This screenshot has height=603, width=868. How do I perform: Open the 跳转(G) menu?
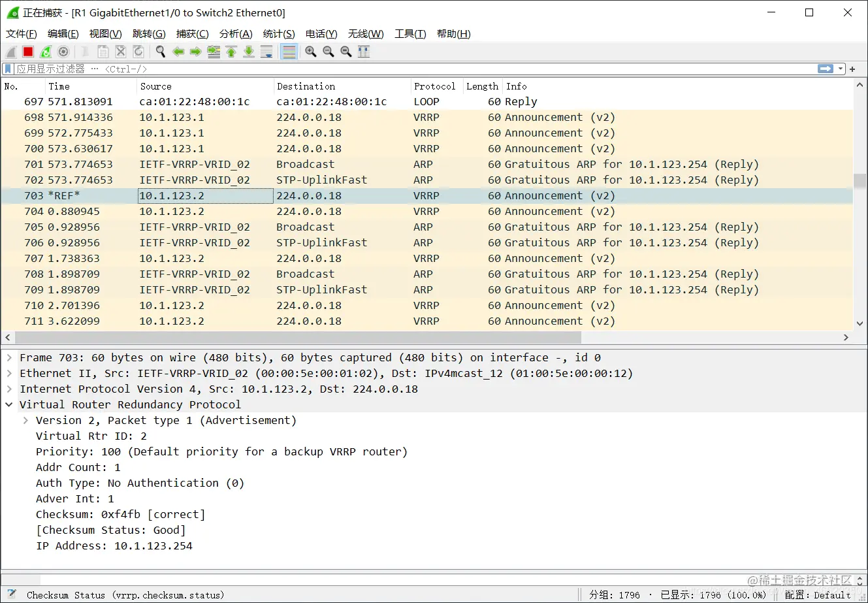149,34
